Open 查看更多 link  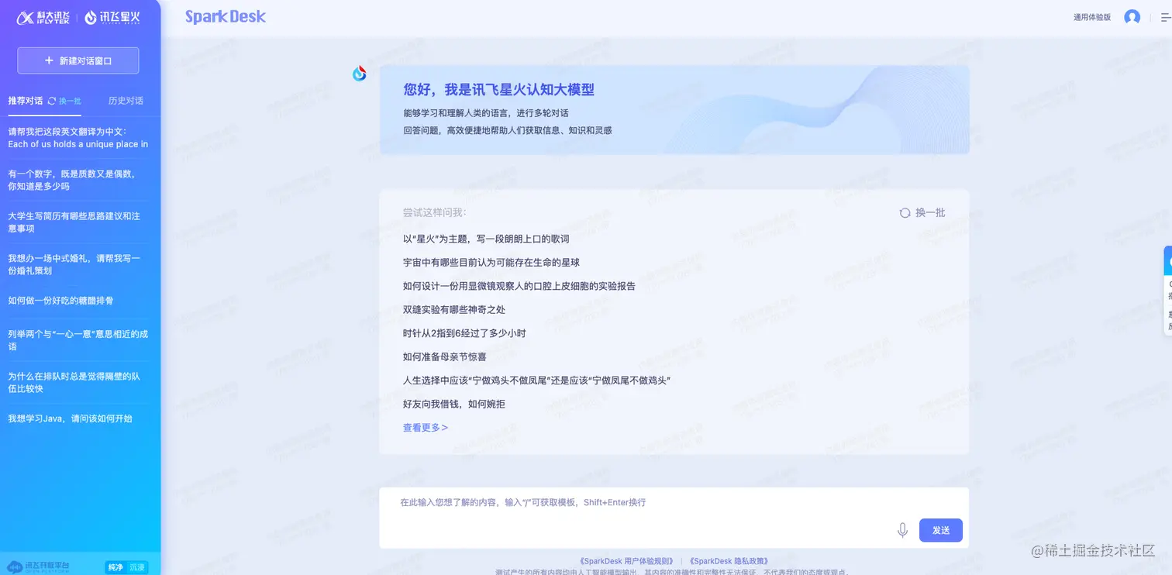tap(426, 428)
